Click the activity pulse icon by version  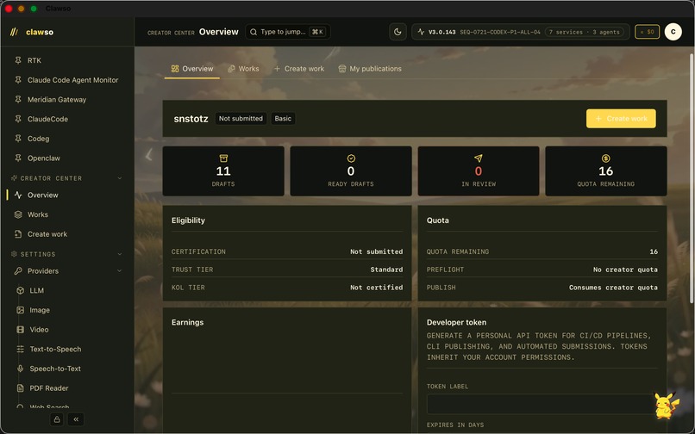pos(421,32)
